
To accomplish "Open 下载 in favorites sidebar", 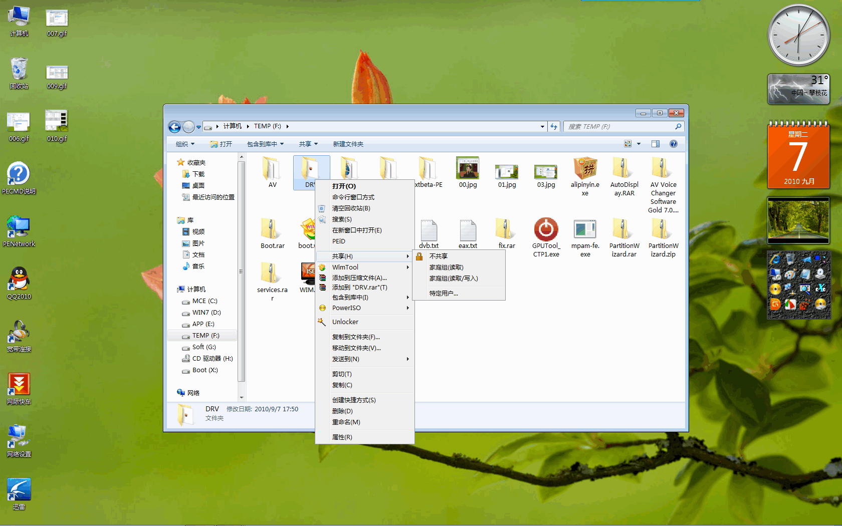I will 193,174.
